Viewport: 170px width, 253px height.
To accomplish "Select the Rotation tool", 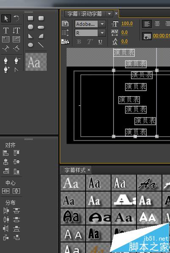I will (x=16, y=19).
